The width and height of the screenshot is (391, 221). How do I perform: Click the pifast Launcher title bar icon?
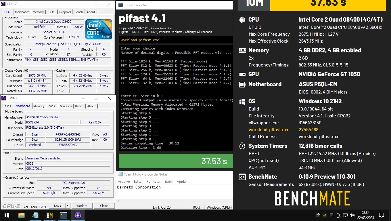(121, 5)
